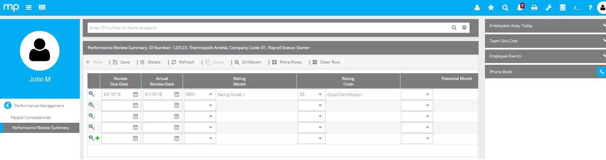Click the drilldown magnifier on first row

point(91,94)
